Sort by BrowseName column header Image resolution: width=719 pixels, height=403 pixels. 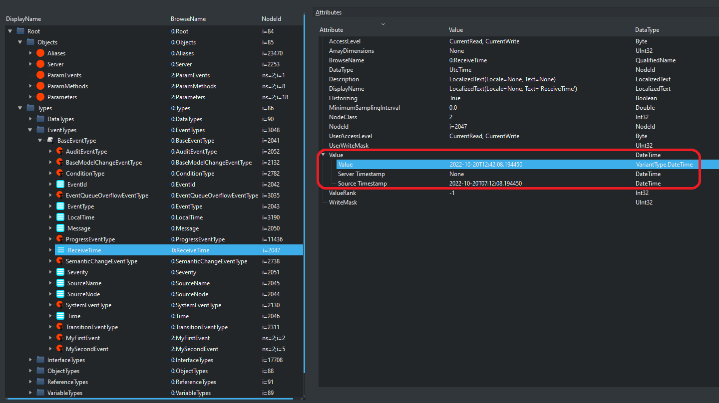tap(188, 19)
